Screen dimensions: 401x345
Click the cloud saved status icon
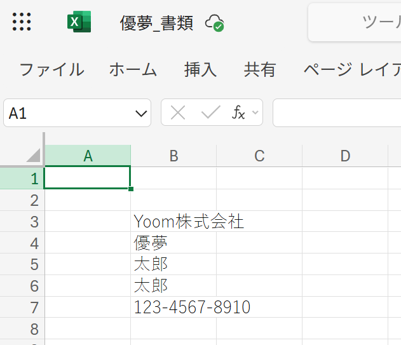click(x=214, y=24)
